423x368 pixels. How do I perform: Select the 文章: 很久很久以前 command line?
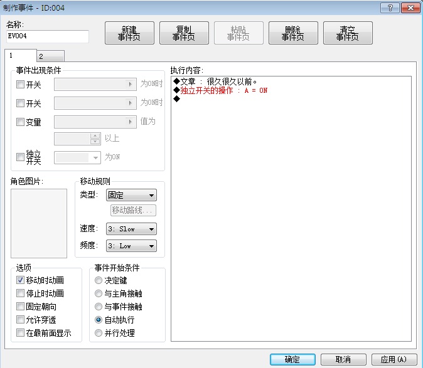pos(215,81)
